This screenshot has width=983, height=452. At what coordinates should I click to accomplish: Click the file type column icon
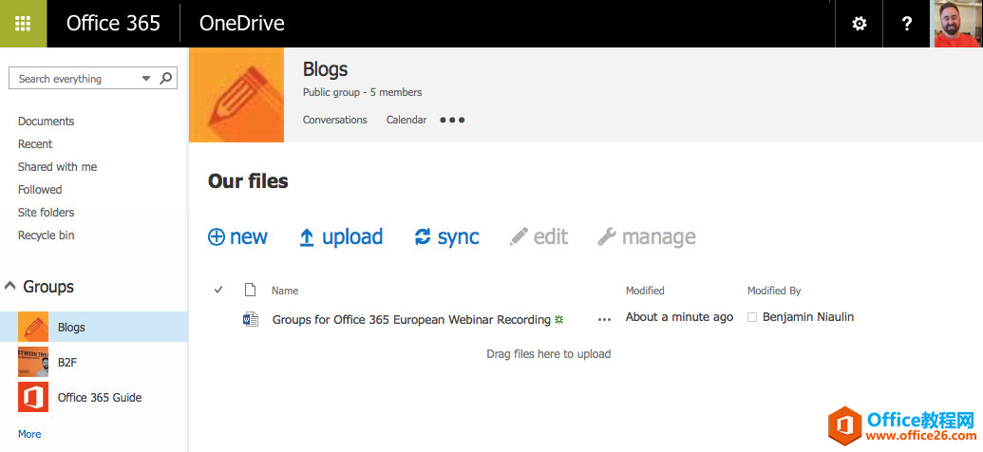coord(250,290)
